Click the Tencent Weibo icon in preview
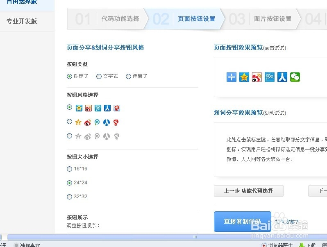 [x=270, y=77]
